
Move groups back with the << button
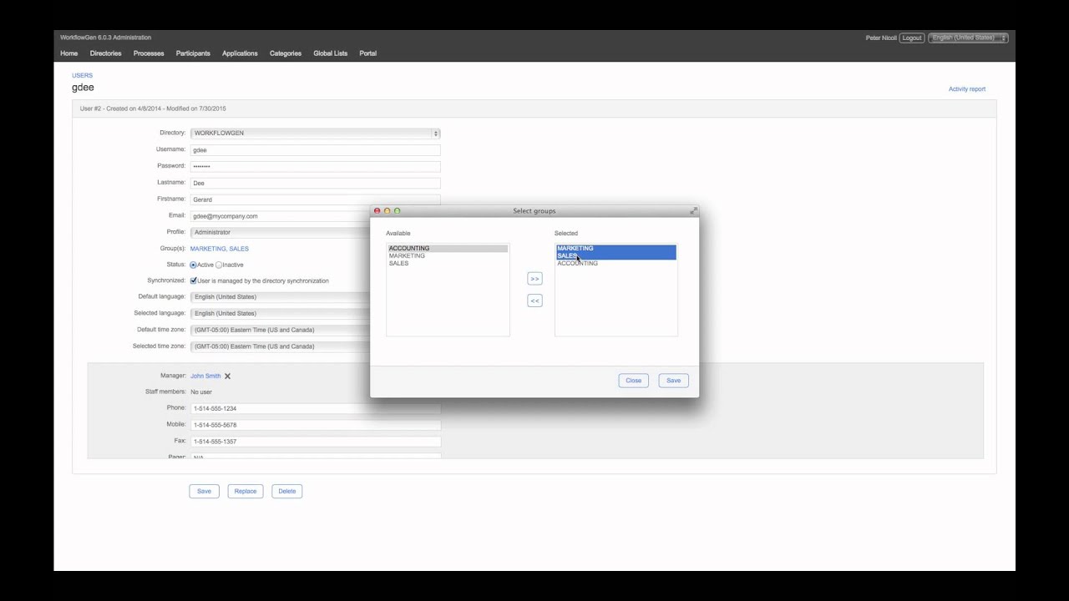534,300
